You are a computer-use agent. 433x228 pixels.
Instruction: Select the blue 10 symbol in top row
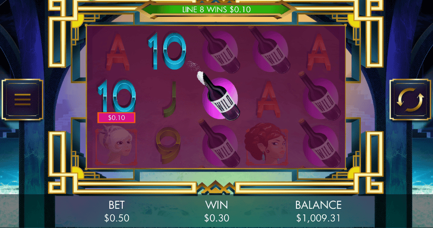pyautogui.click(x=167, y=51)
